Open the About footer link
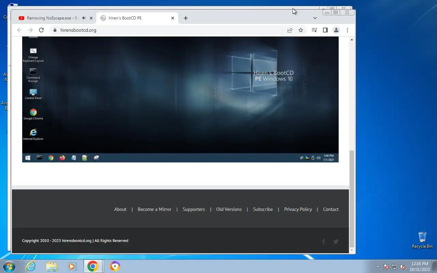 point(120,209)
